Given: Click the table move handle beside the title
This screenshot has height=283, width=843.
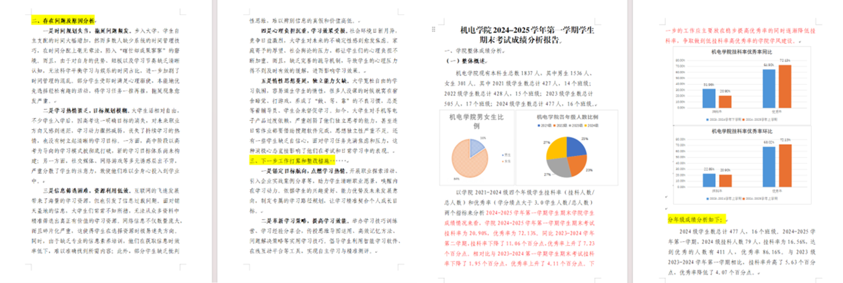Looking at the screenshot, I should coord(433,30).
